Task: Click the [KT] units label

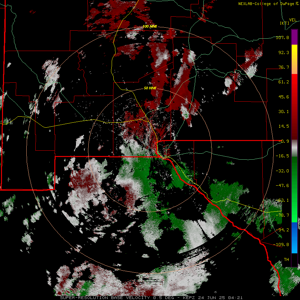Action: (285, 23)
